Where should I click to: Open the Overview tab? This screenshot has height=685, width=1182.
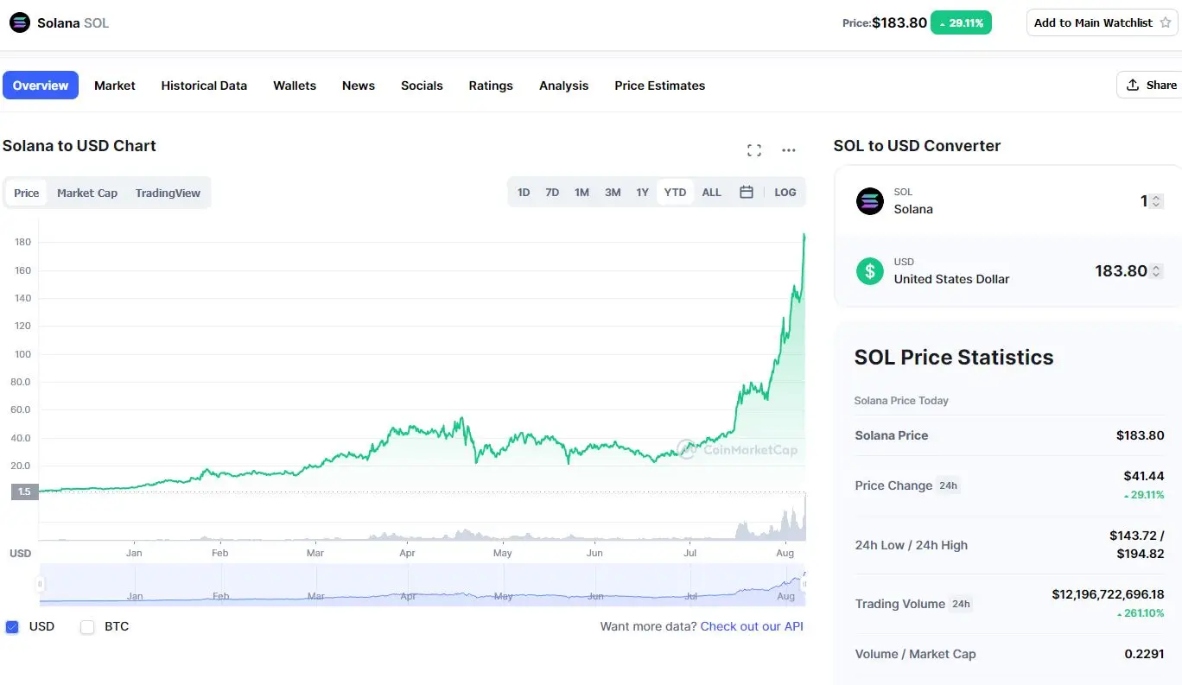pos(41,86)
